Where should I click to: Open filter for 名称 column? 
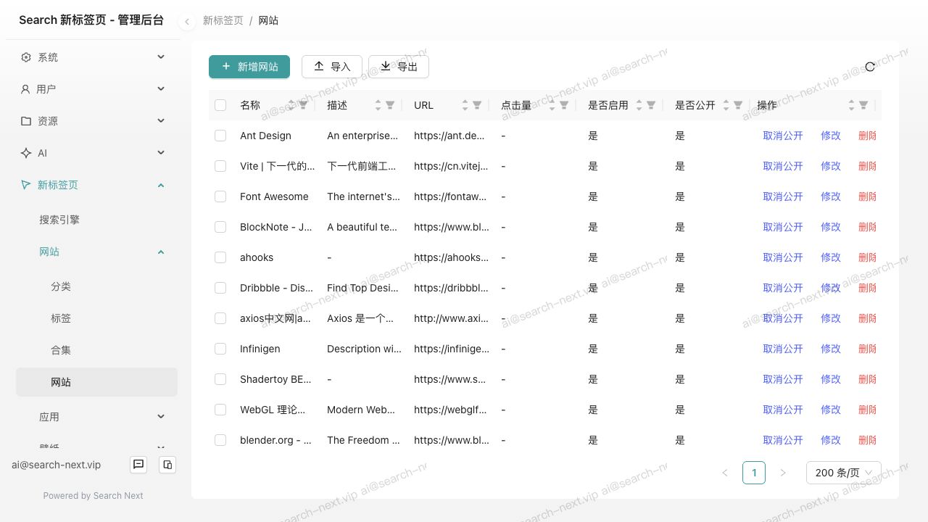[x=303, y=105]
